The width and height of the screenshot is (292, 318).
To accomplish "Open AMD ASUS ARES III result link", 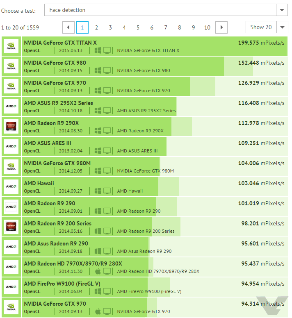I will 48,143.
